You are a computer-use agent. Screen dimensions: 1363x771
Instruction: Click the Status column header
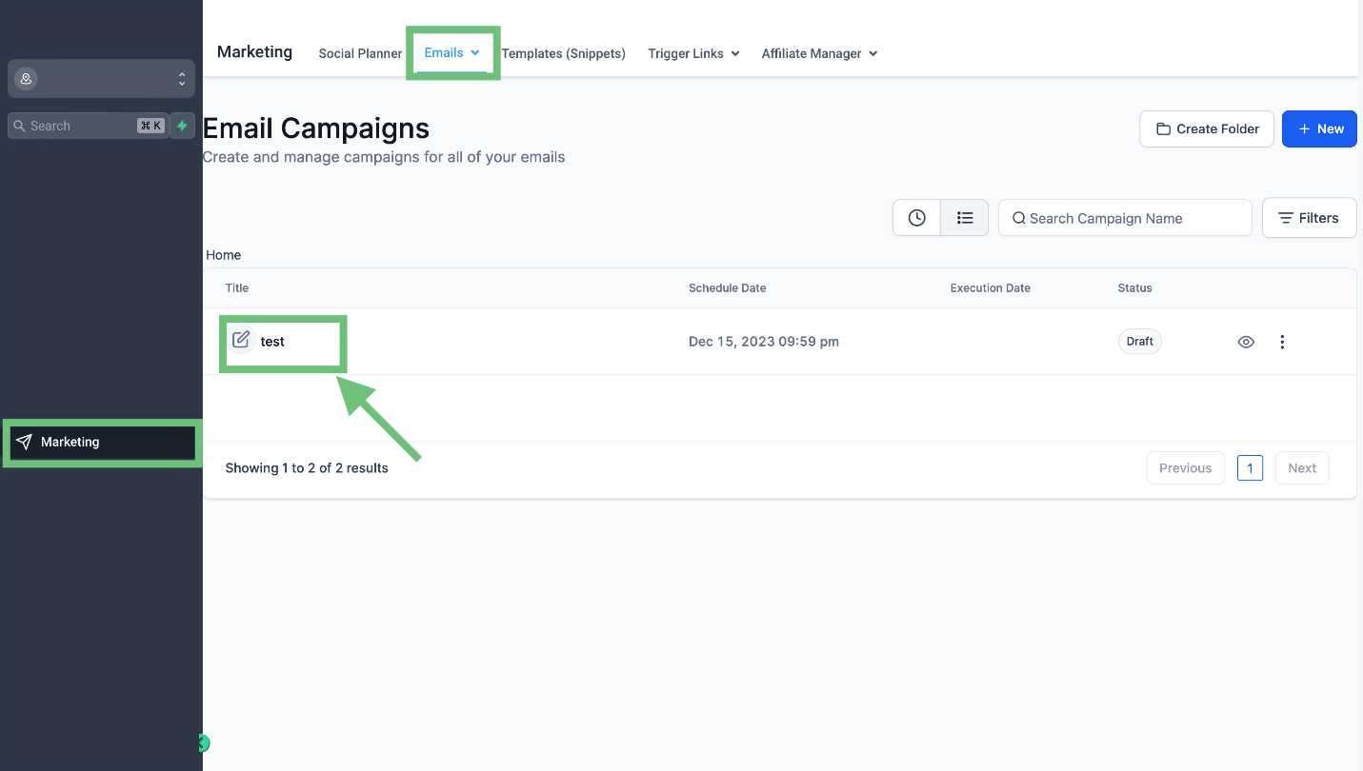pos(1135,288)
